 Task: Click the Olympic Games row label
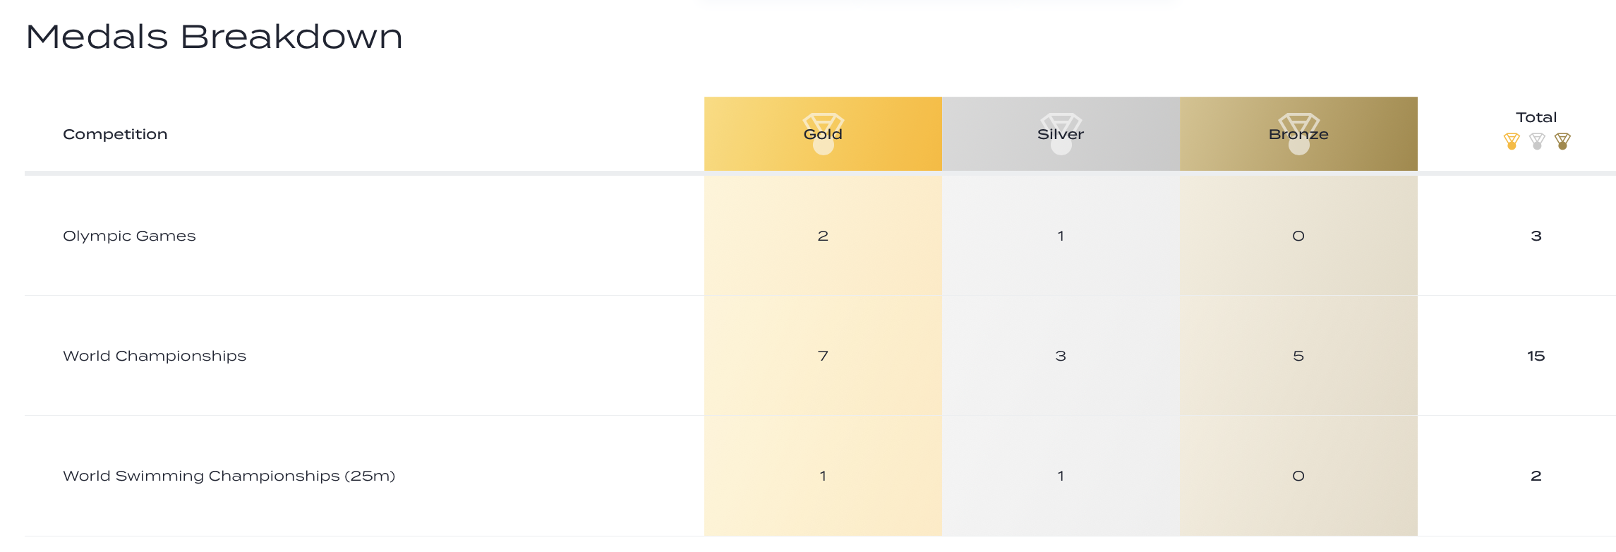click(x=129, y=236)
